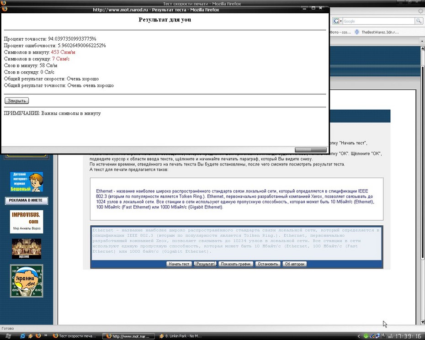
Task: Expand hidden system tray icons arrow
Action: (x=359, y=336)
